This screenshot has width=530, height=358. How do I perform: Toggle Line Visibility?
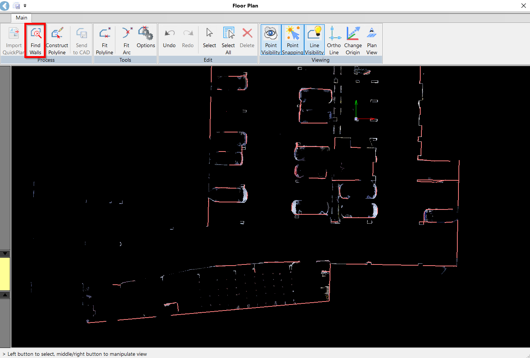click(x=314, y=40)
